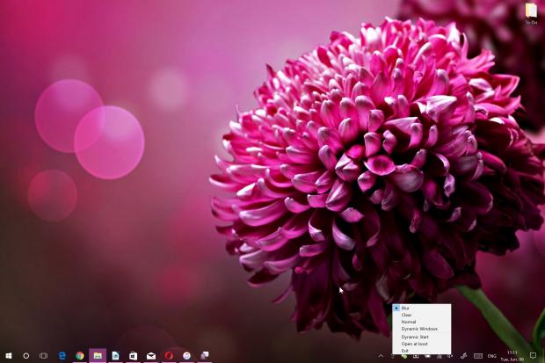Open the document app taskbar icon
Image resolution: width=545 pixels, height=363 pixels.
pyautogui.click(x=115, y=356)
